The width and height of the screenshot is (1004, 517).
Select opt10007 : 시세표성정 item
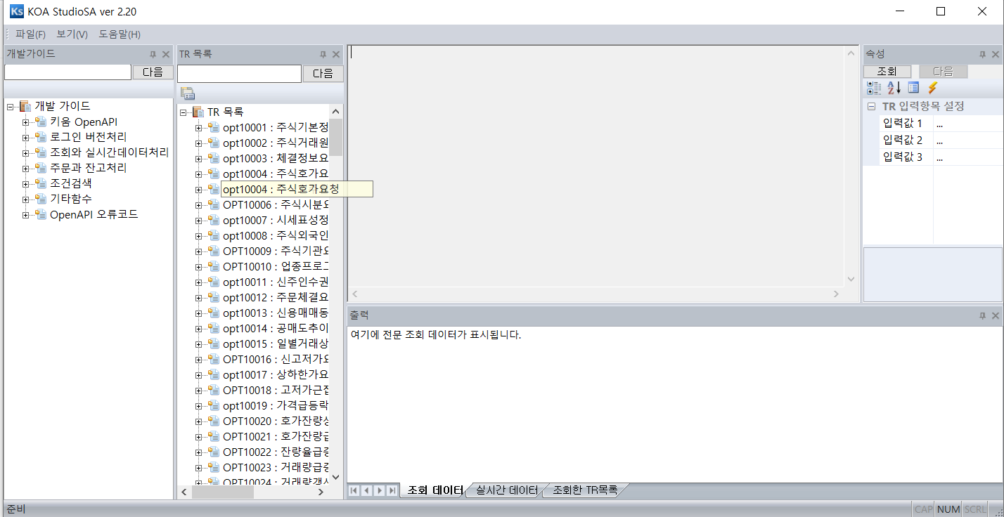(x=275, y=221)
